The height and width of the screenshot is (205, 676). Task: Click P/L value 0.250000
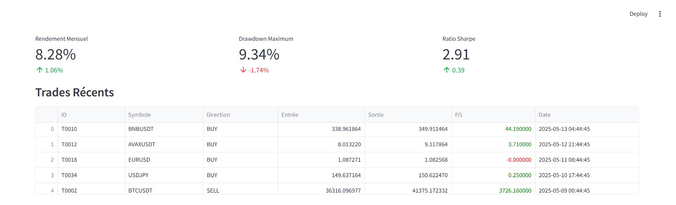click(x=493, y=175)
